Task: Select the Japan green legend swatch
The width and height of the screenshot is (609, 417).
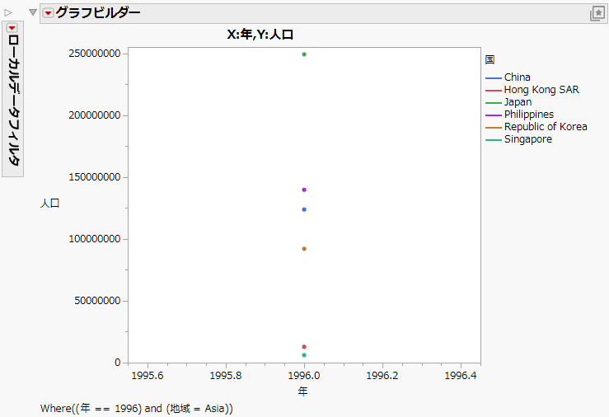Action: [494, 103]
